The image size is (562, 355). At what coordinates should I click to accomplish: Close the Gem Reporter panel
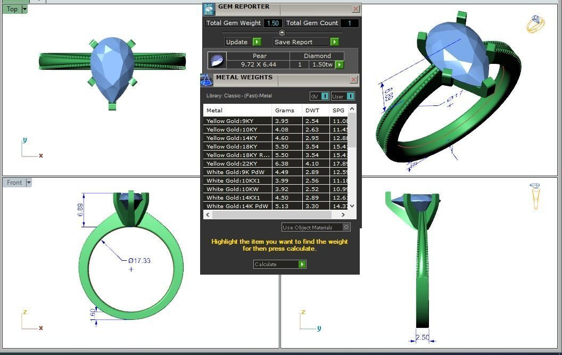[356, 9]
